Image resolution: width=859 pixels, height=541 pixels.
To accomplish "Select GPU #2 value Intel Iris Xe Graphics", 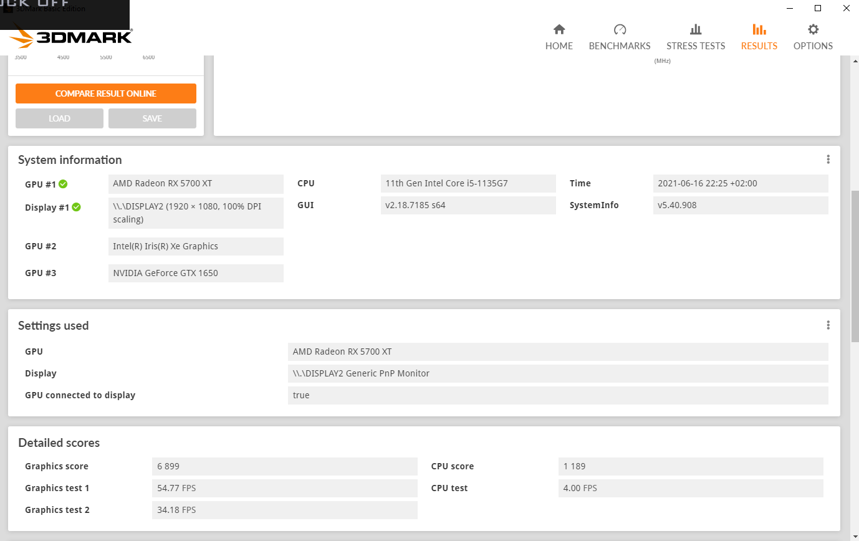I will pos(196,246).
